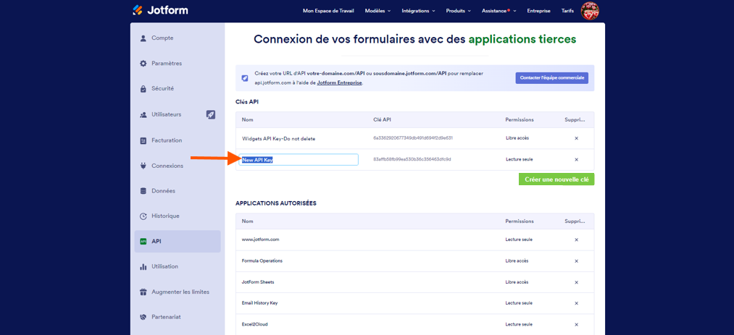Open the Modèles dropdown menu
This screenshot has height=335, width=734.
point(378,11)
